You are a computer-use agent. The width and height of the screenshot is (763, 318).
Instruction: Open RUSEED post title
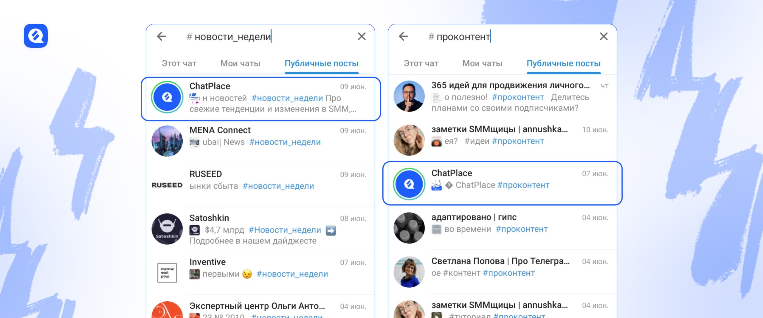[206, 174]
